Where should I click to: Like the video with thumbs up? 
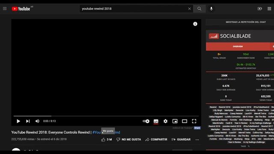[x=107, y=139]
